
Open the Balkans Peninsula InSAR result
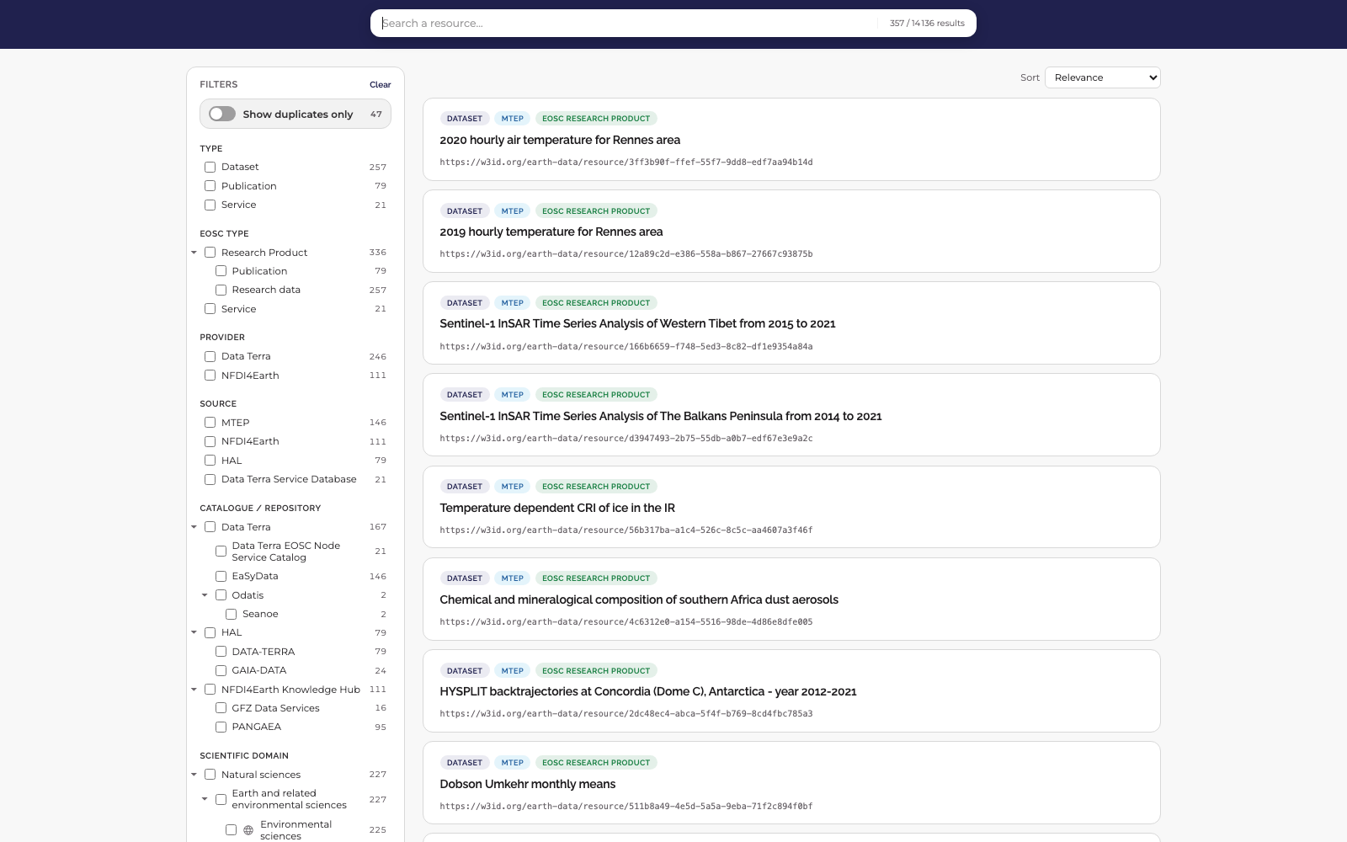661,416
